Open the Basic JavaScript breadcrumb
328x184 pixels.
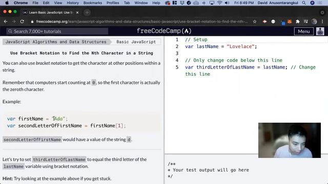[x=136, y=42]
